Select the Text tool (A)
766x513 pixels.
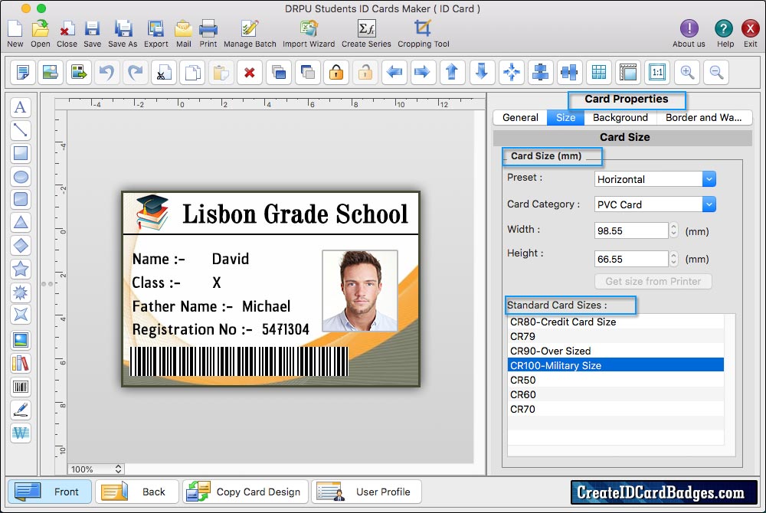(x=21, y=107)
